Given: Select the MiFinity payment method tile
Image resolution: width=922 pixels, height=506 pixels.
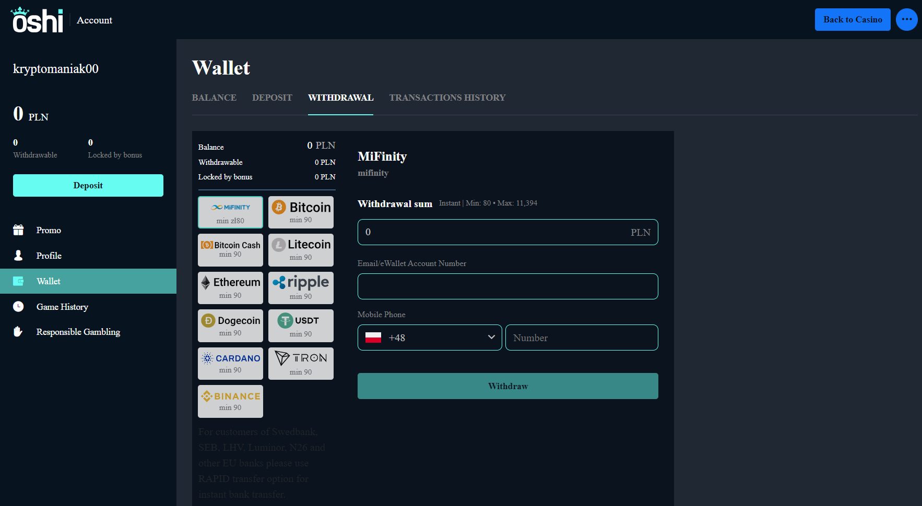Looking at the screenshot, I should (x=230, y=212).
